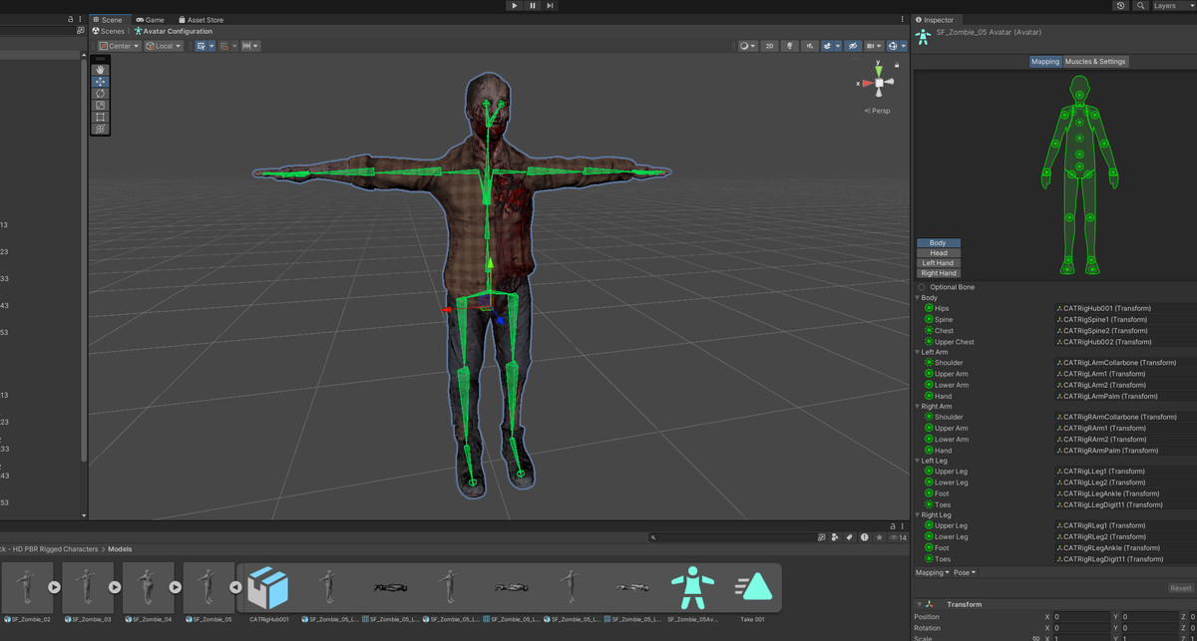Open the Layers dropdown

pyautogui.click(x=1173, y=6)
